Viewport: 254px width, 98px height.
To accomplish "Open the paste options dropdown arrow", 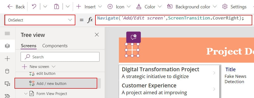I will coord(67,7).
